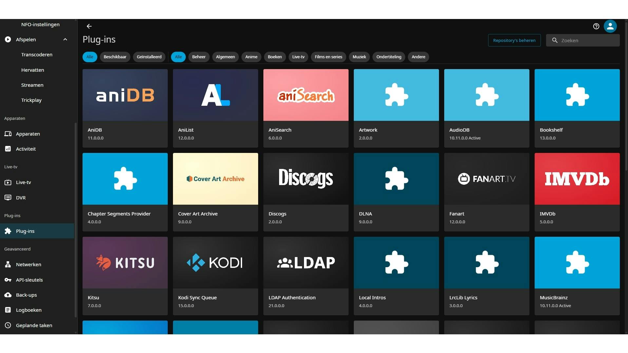Open the Cover Art Archive thumbnail
628x353 pixels.
tap(216, 179)
